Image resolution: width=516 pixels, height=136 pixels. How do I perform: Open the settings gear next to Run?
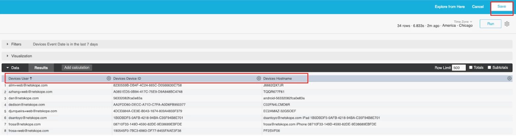[x=507, y=24]
